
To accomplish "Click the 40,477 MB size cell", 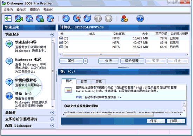I will tap(140, 42).
